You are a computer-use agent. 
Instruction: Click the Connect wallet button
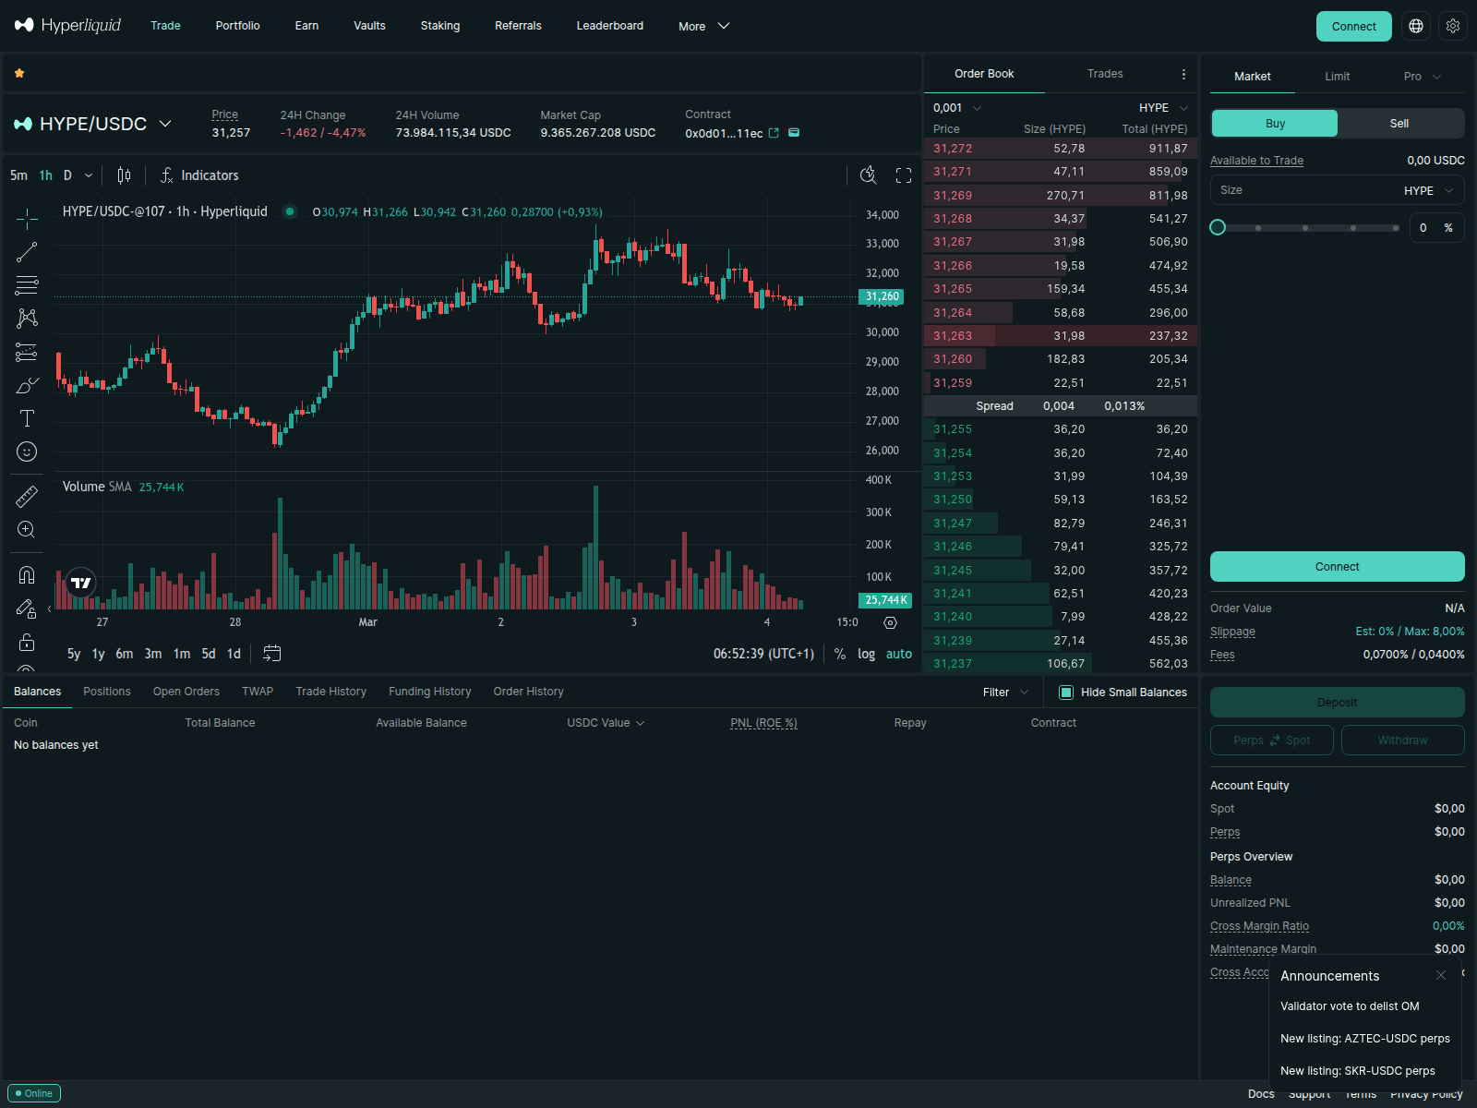coord(1353,26)
